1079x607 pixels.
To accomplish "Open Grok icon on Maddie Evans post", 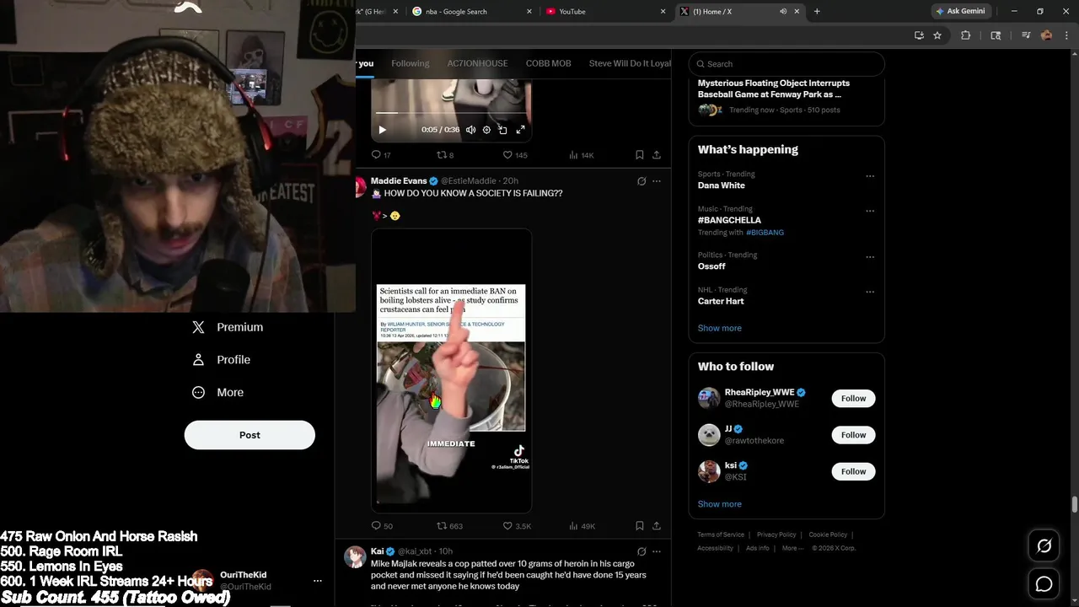I will [641, 181].
